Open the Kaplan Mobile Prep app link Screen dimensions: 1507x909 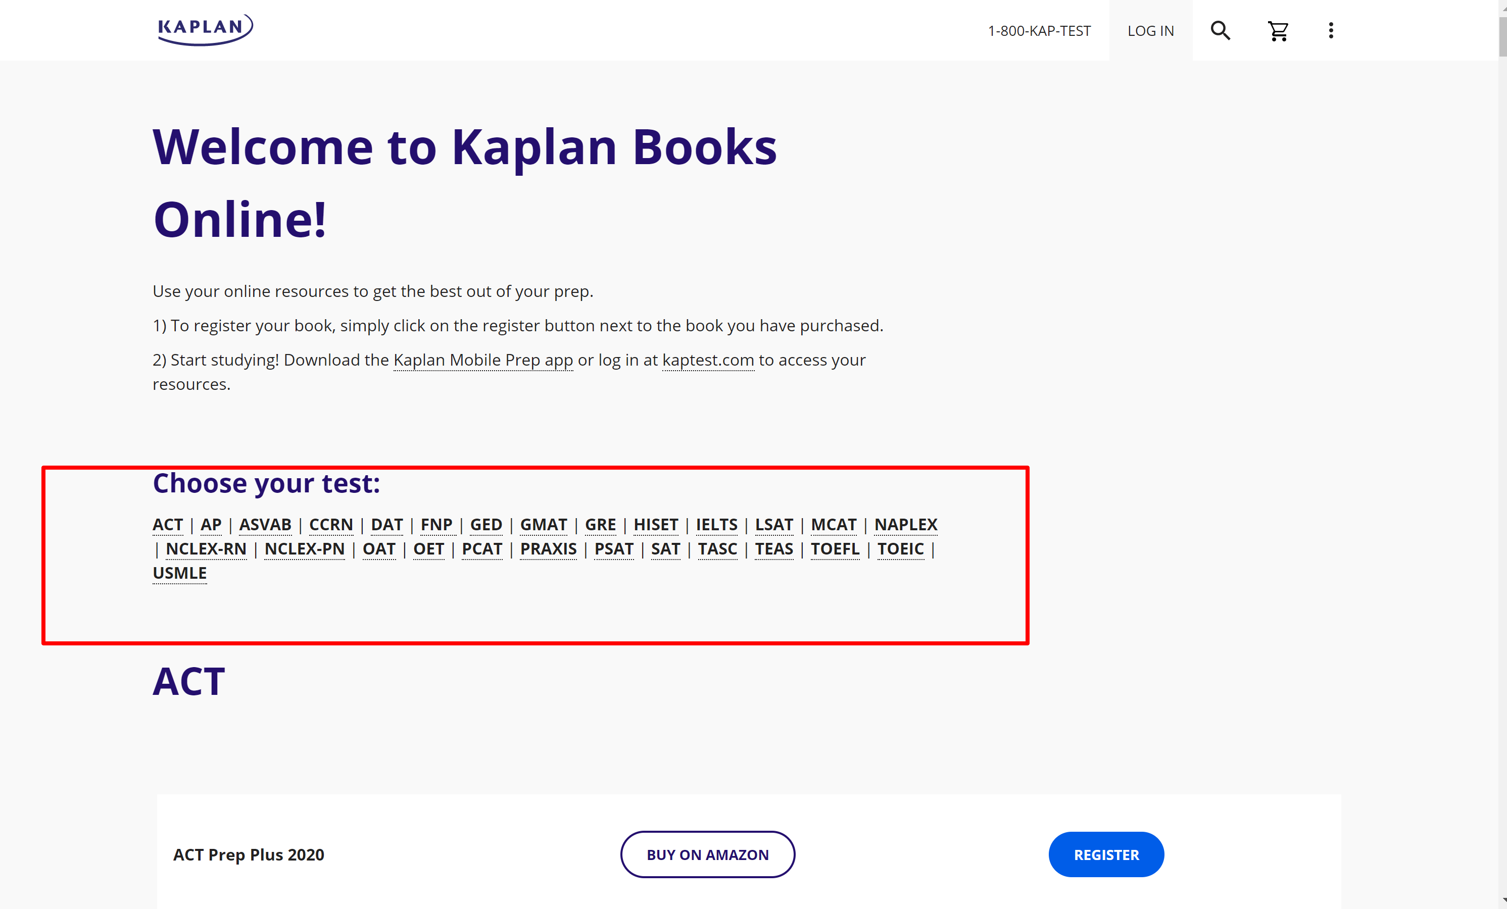[x=482, y=360]
